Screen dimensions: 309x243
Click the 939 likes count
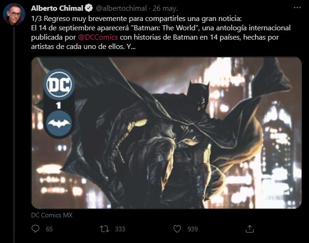[x=192, y=229]
